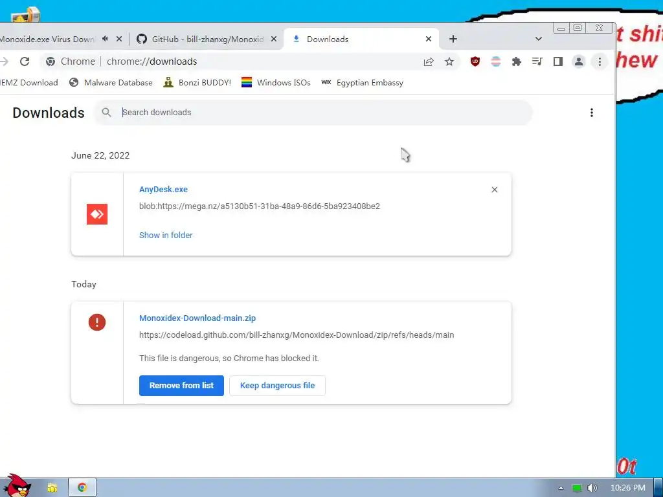Viewport: 663px width, 497px height.
Task: Click the Show desktop button
Action: click(x=658, y=488)
